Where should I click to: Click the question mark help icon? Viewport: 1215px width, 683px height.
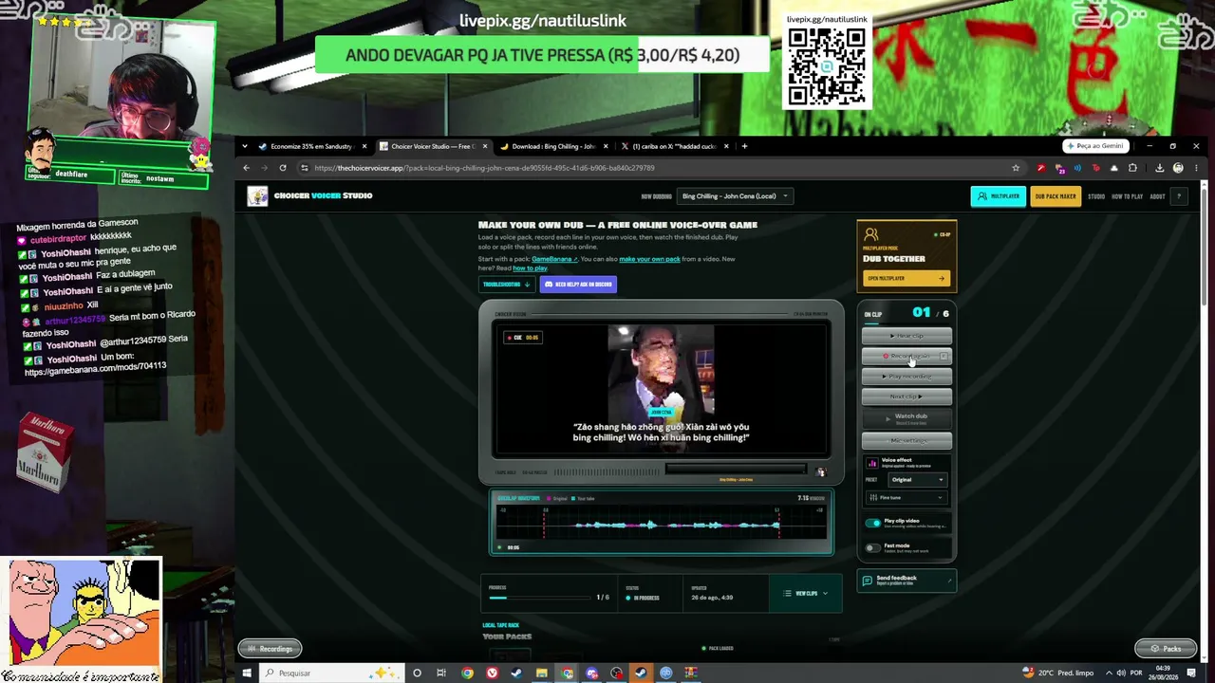(1179, 196)
